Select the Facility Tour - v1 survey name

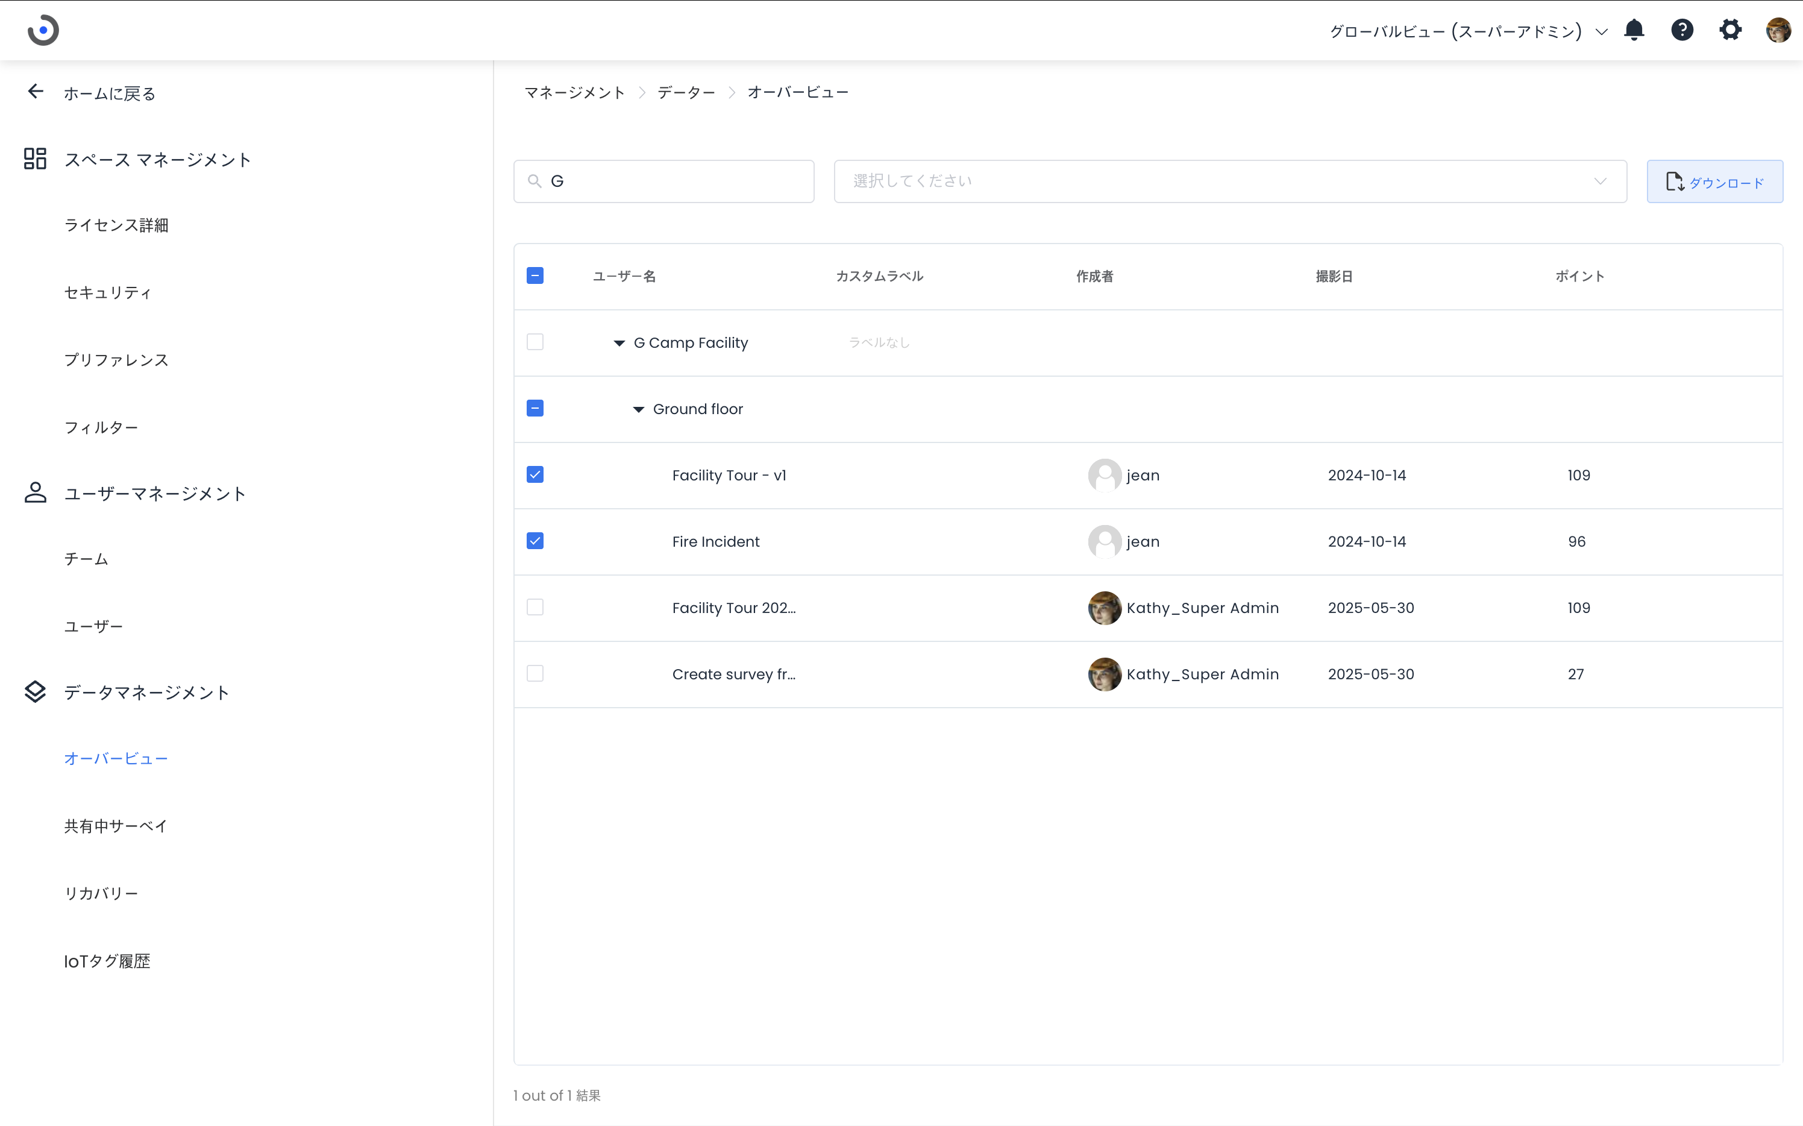click(x=730, y=475)
